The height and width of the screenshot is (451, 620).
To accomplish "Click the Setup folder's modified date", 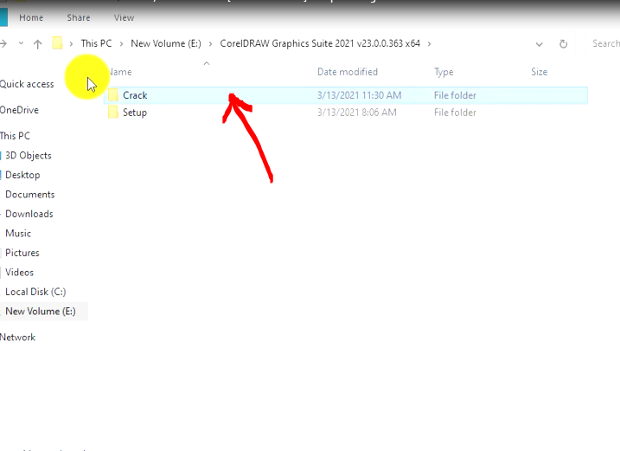I will pyautogui.click(x=356, y=113).
